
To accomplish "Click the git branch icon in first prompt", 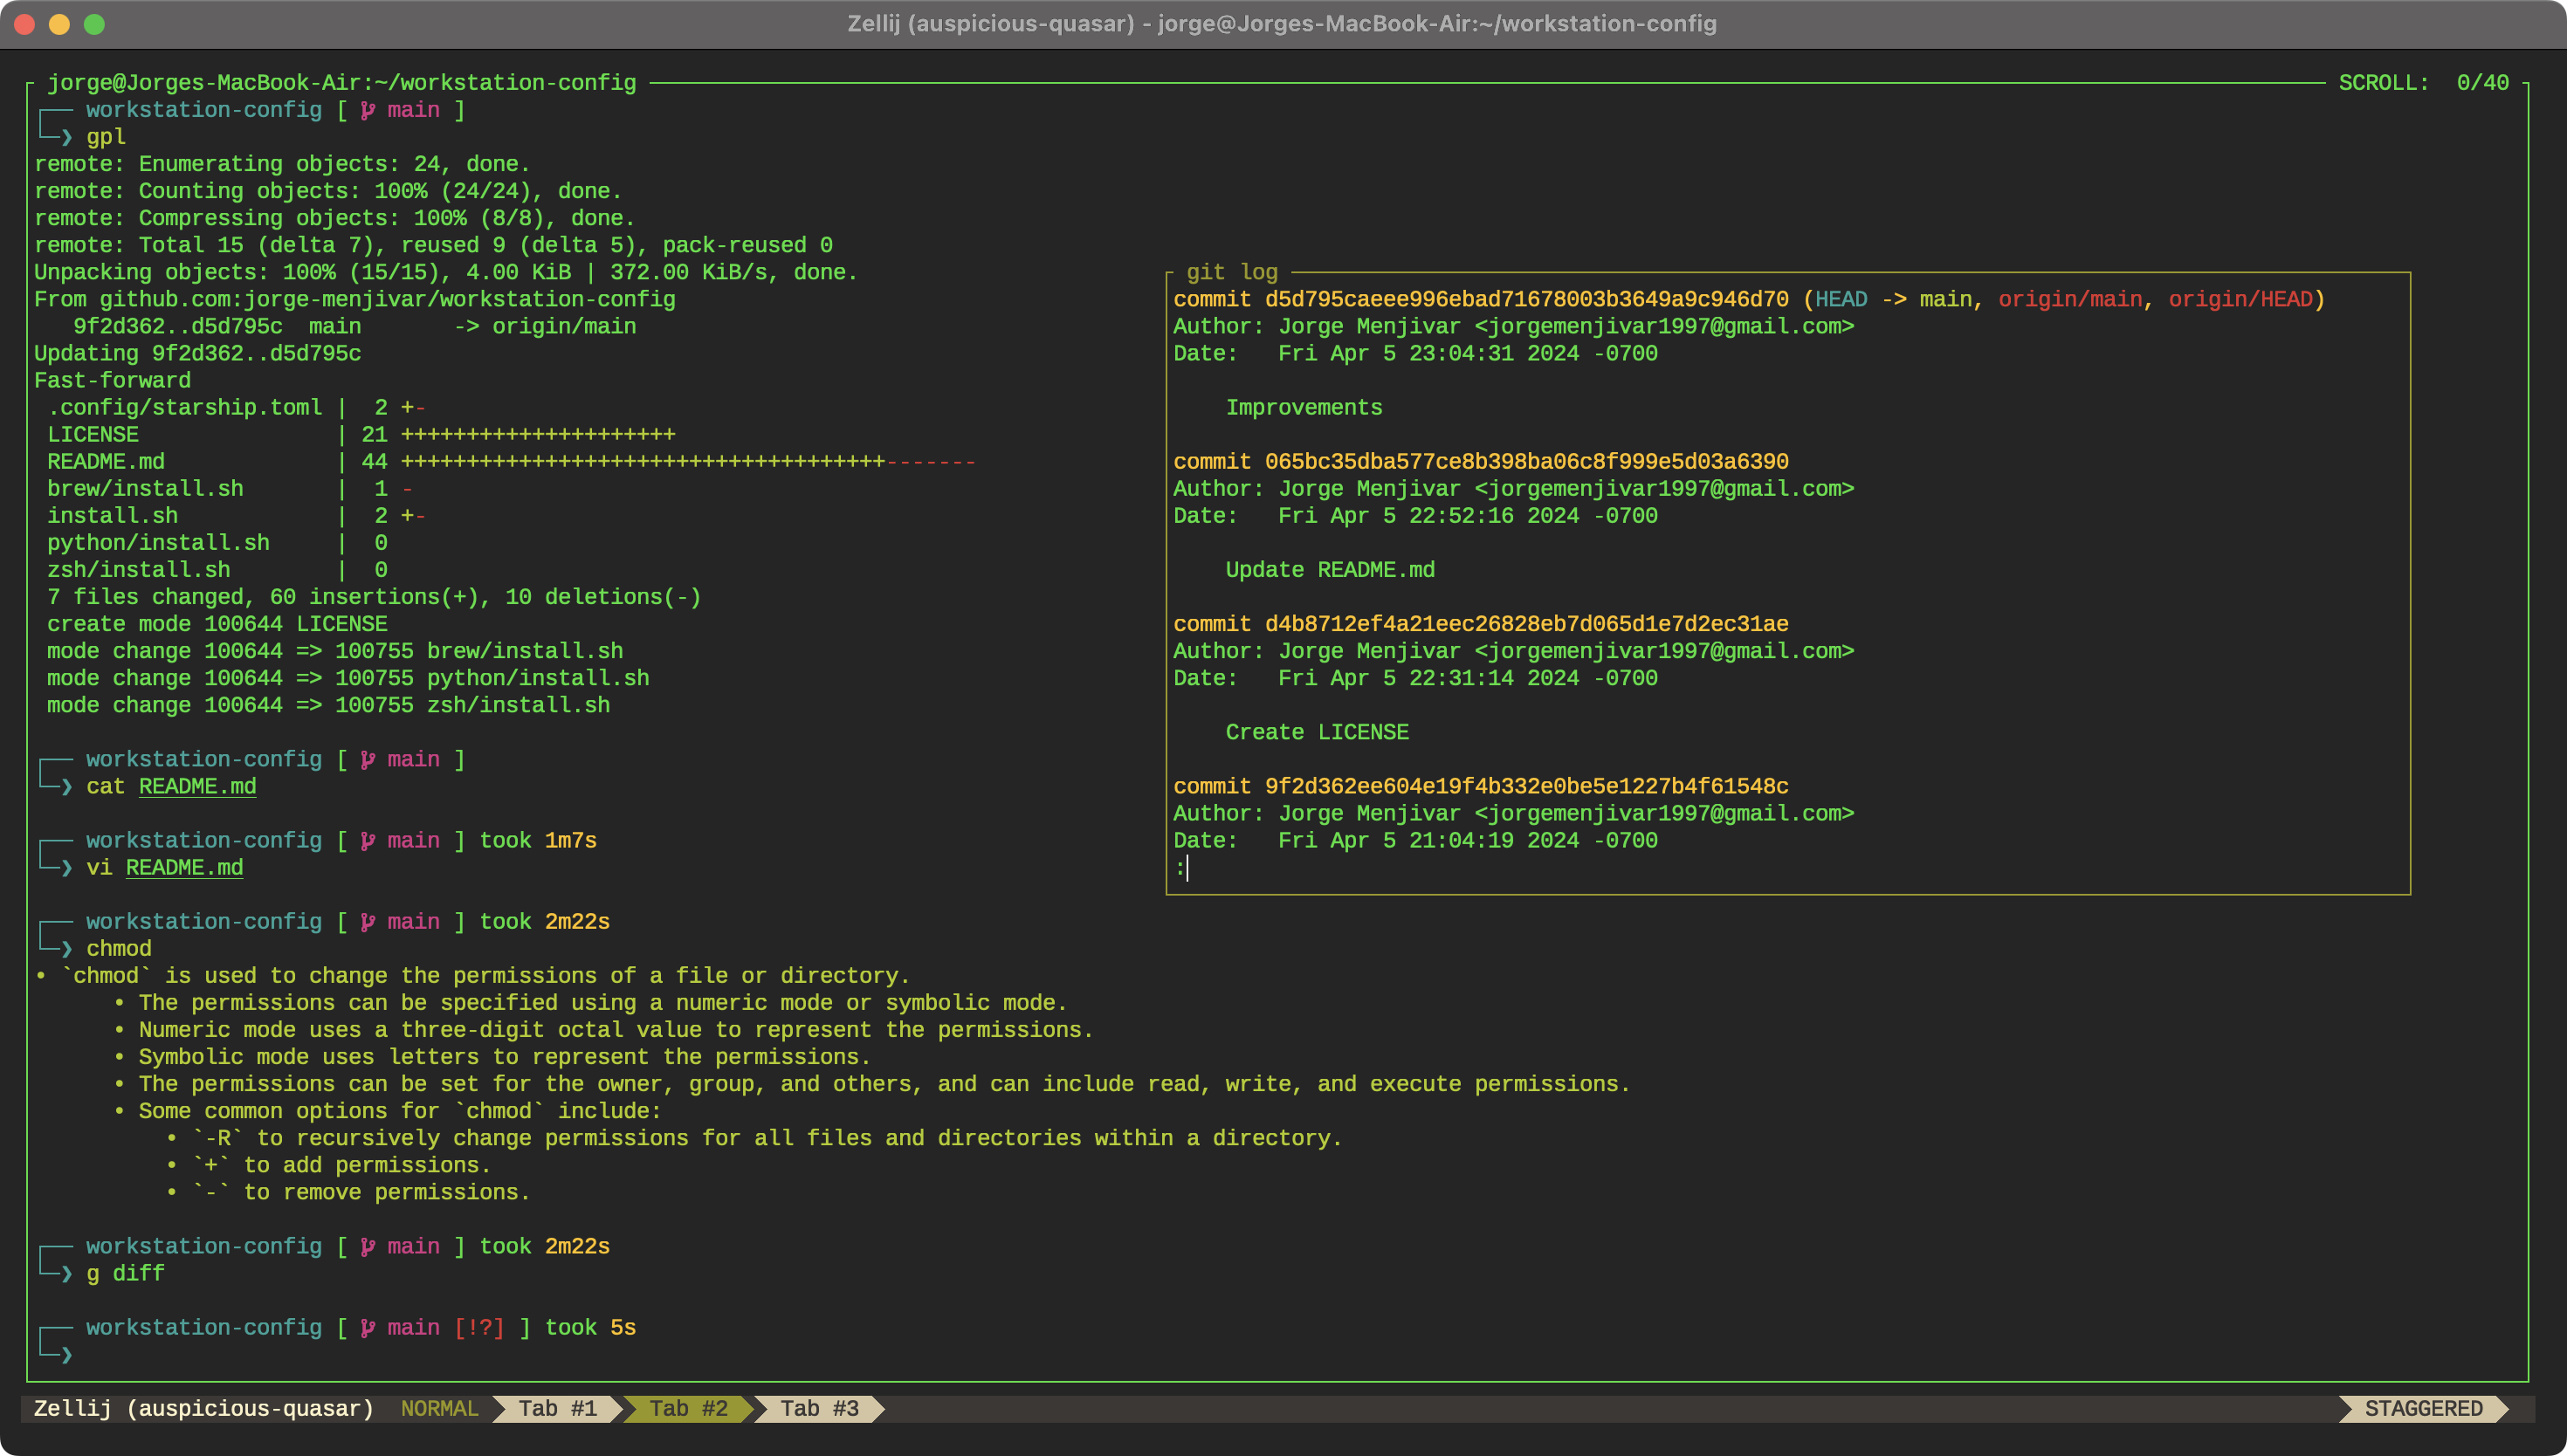I will [368, 110].
